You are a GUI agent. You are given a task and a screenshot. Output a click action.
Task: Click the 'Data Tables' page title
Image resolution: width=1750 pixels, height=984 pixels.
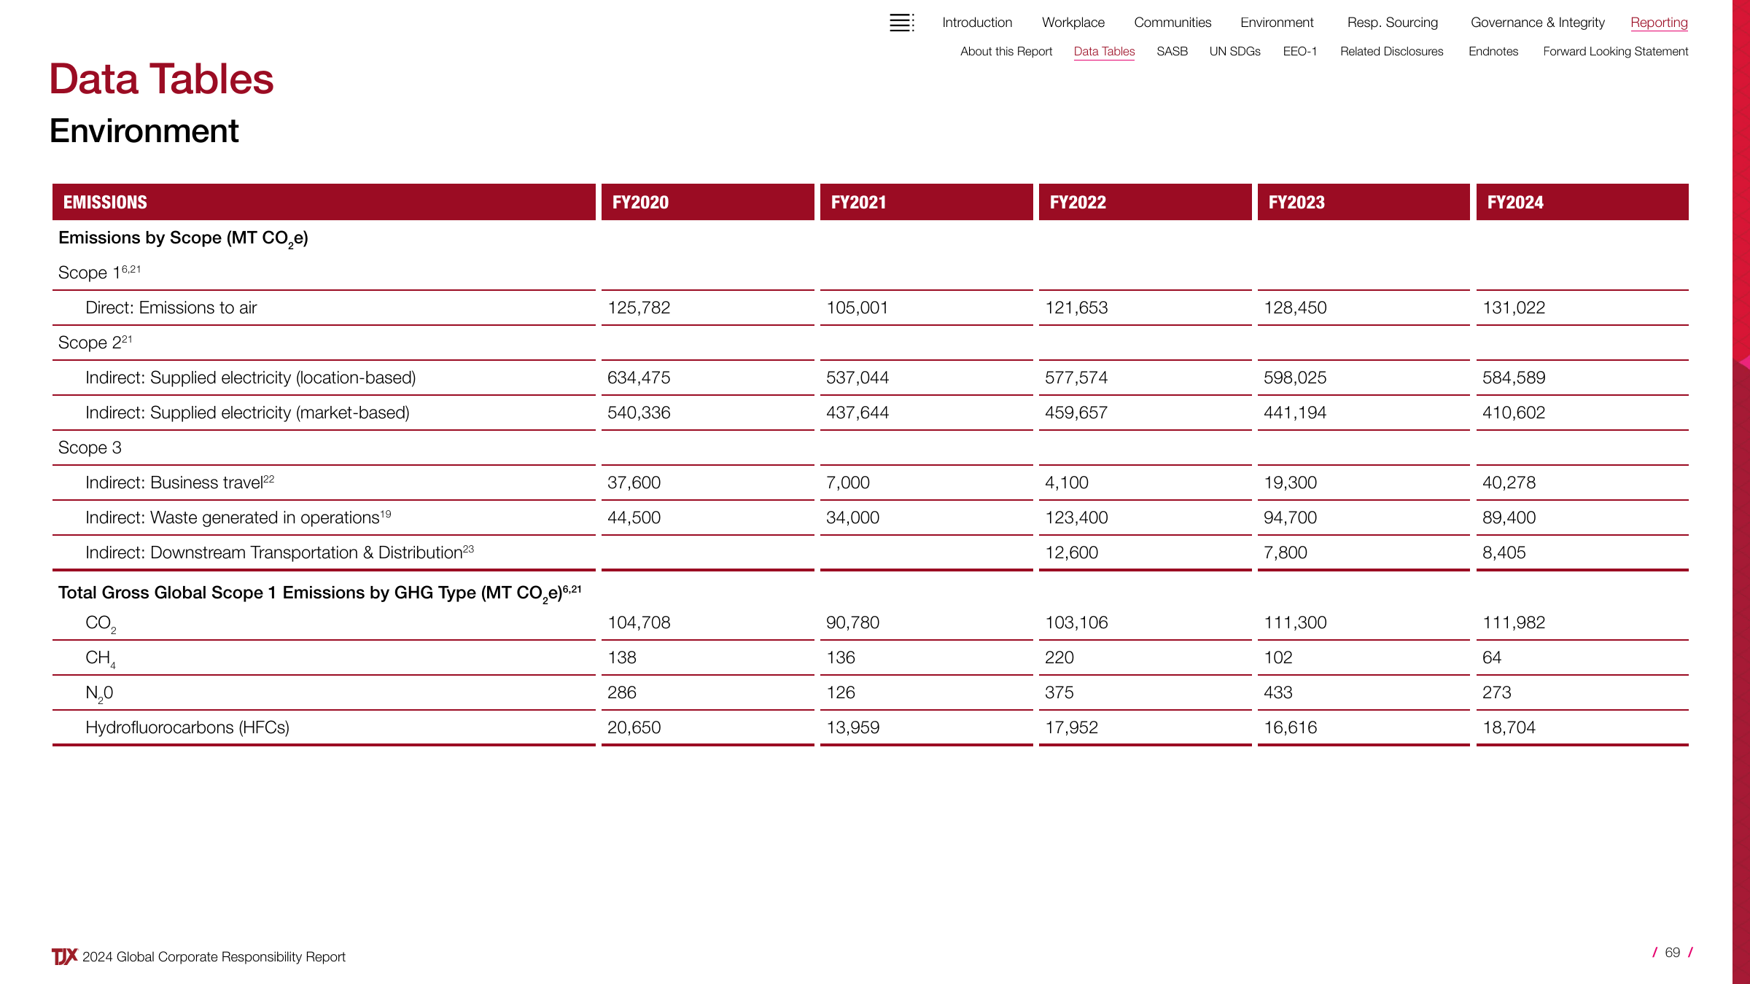click(x=161, y=79)
